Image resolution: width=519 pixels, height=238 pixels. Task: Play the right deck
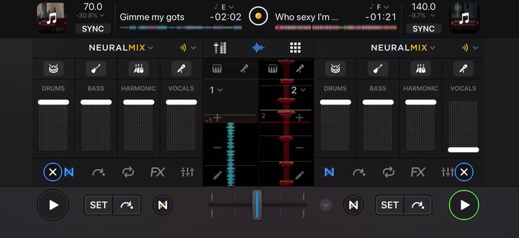point(464,205)
